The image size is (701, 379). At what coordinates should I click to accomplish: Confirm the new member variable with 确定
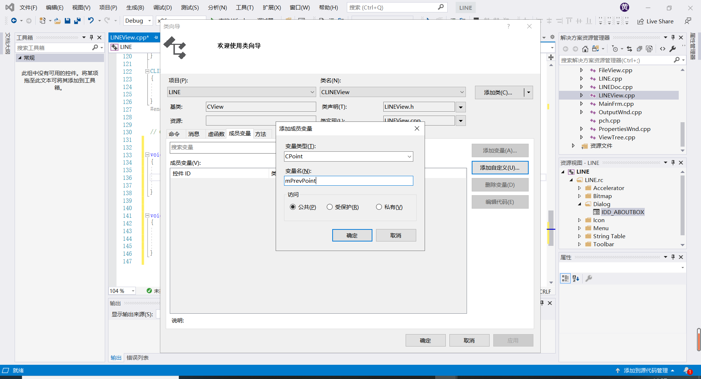coord(352,235)
